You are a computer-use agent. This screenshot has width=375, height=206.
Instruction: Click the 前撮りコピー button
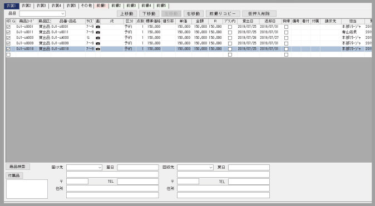coord(223,14)
